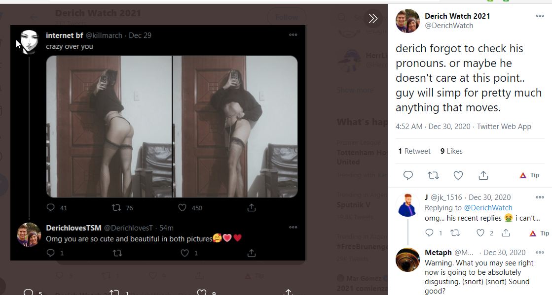Screen dimensions: 552x295
Task: Like the Derich Watch main tweet
Action: [x=458, y=175]
